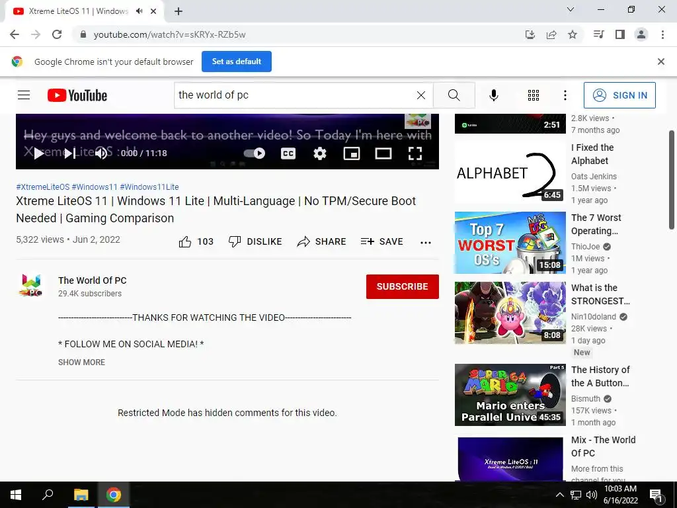The width and height of the screenshot is (677, 508).
Task: Expand description with SHOW MORE
Action: click(81, 362)
